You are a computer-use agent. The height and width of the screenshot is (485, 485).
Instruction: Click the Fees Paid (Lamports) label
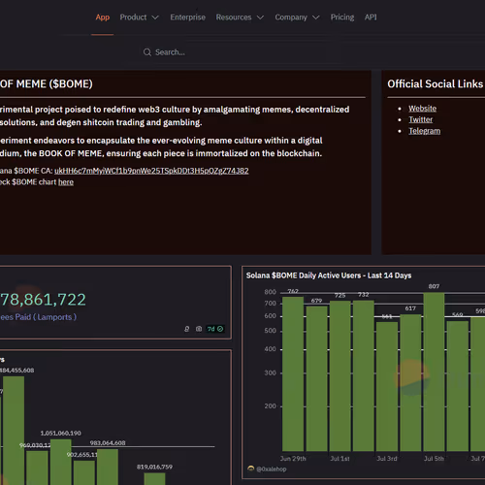[38, 317]
